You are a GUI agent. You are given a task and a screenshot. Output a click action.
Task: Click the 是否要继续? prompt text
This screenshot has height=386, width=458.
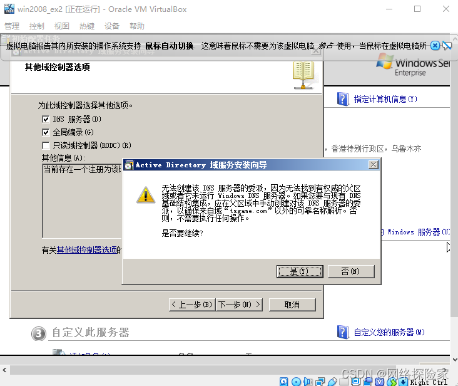tap(182, 233)
